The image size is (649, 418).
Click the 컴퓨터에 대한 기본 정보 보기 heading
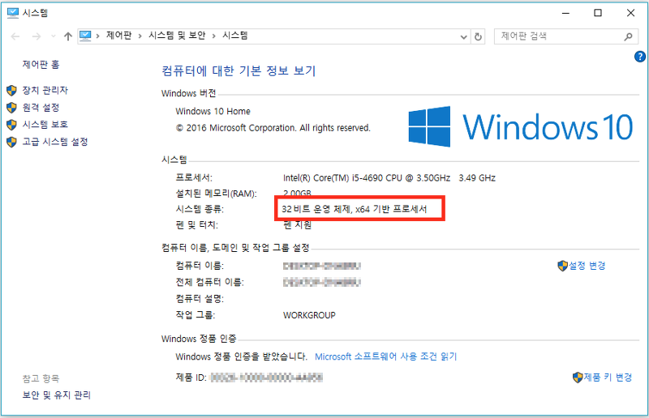coord(239,70)
